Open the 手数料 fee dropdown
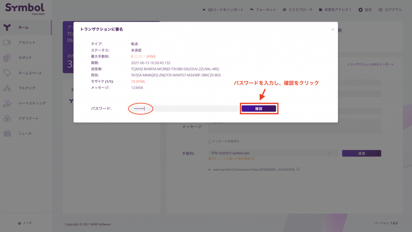Image resolution: width=412 pixels, height=232 pixels. pyautogui.click(x=273, y=153)
